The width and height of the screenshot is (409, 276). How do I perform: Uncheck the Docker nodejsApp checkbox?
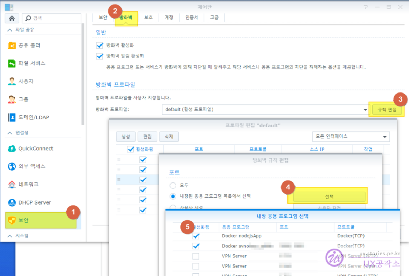click(x=196, y=236)
